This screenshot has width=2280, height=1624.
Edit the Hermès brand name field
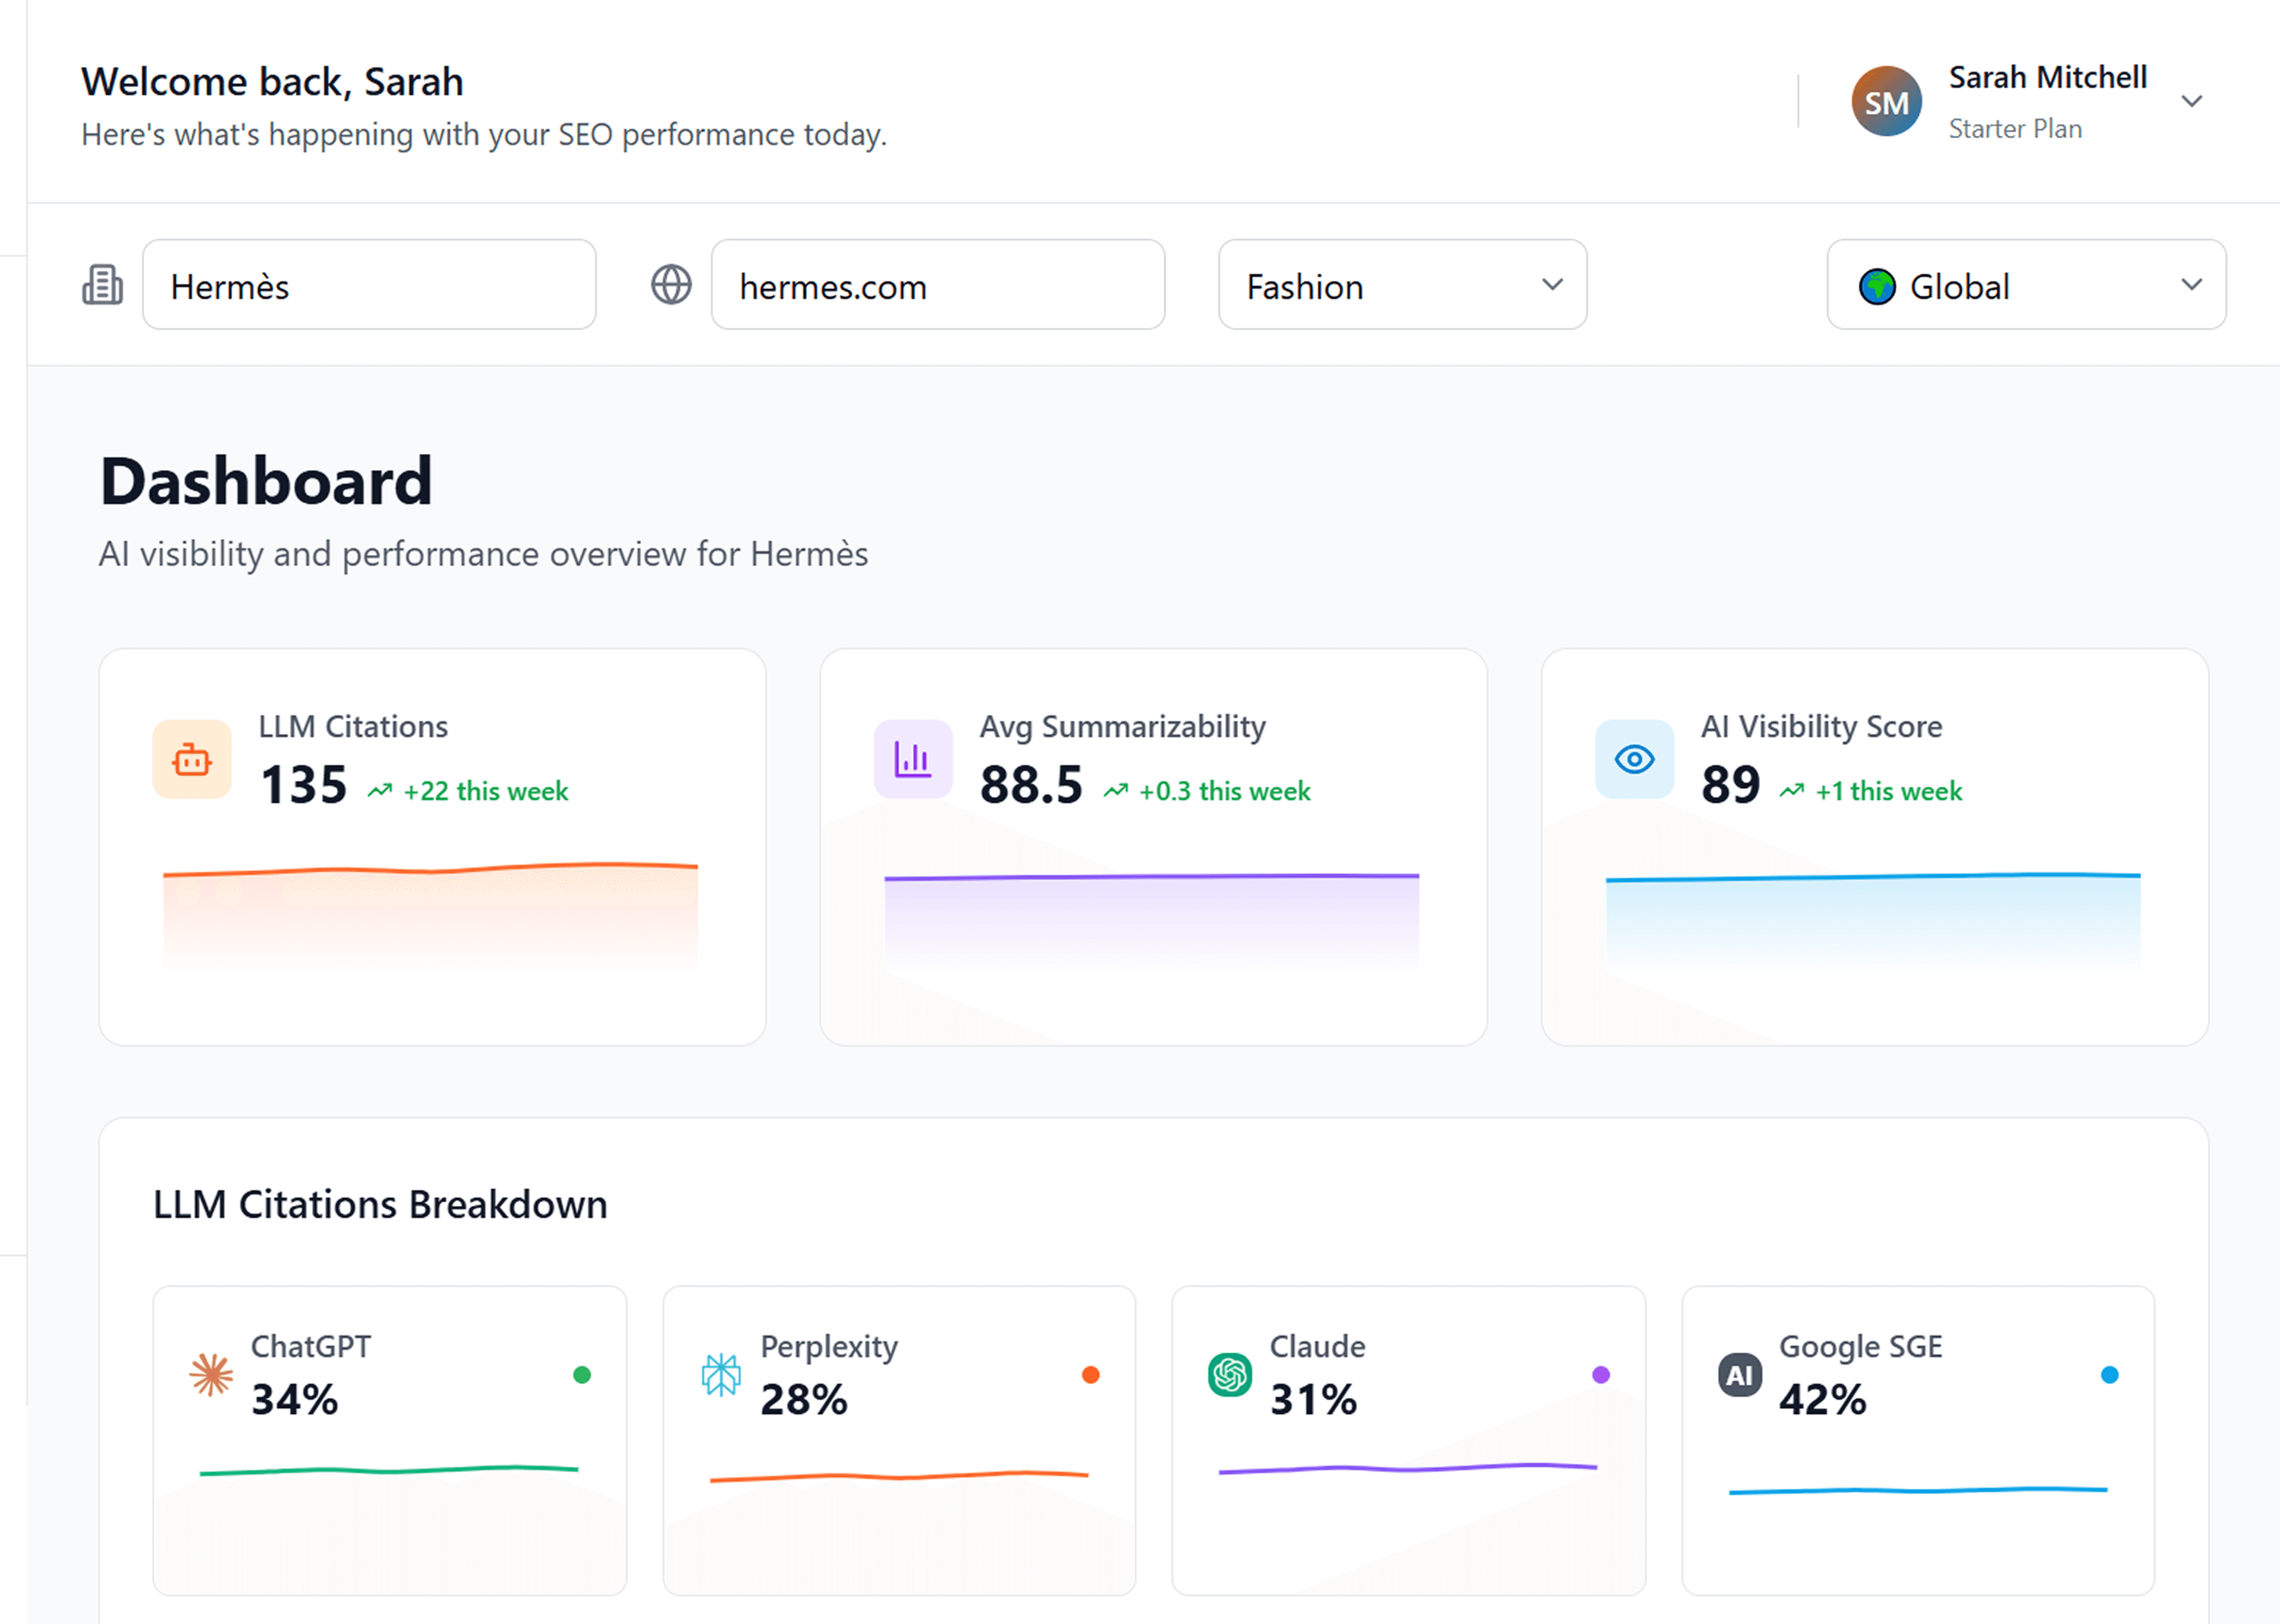(369, 285)
